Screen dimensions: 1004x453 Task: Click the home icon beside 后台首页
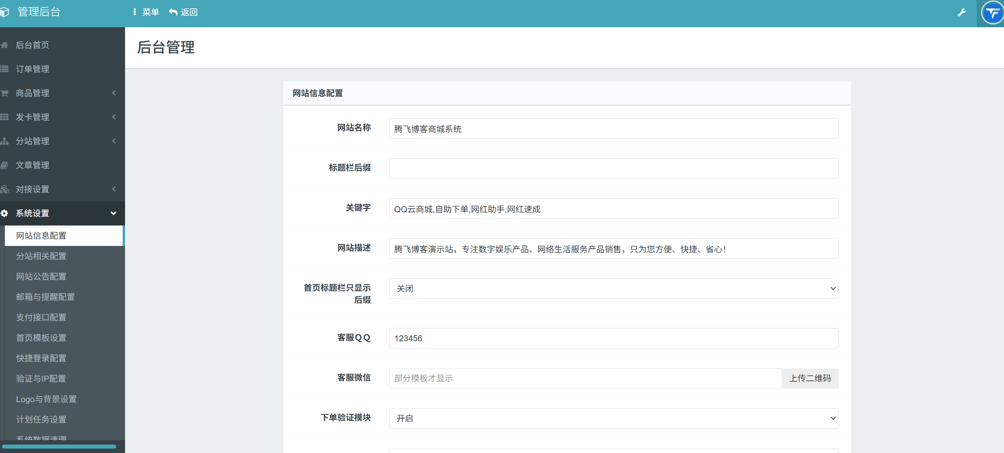coord(5,45)
